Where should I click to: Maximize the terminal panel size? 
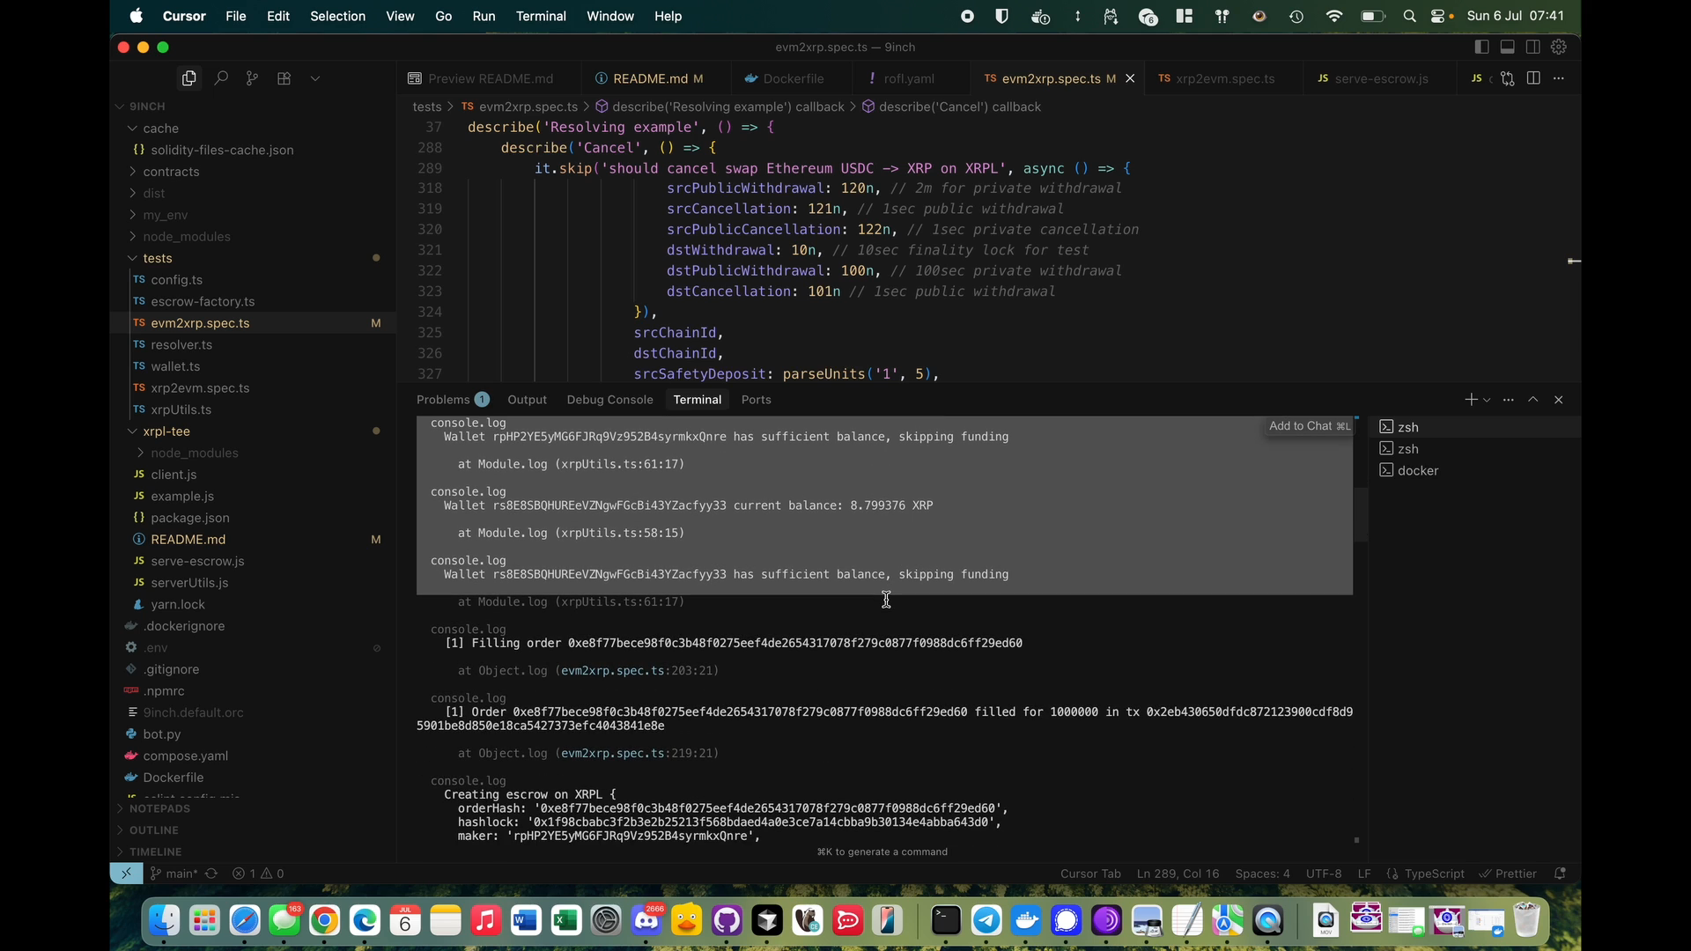(x=1533, y=400)
